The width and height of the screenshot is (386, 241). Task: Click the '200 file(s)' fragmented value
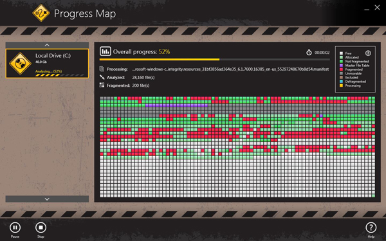(140, 85)
